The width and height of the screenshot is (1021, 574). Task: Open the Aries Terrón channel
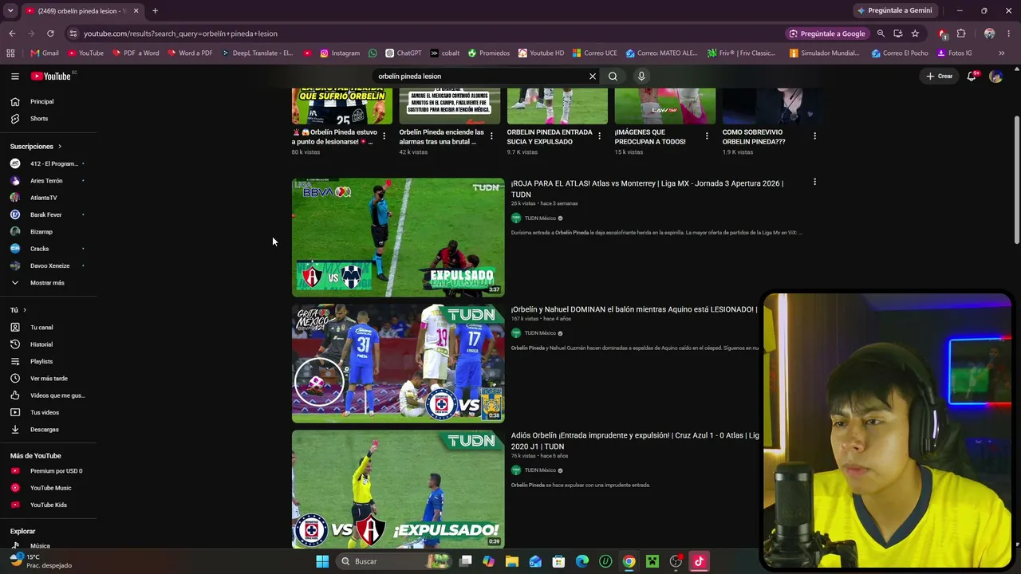49,181
